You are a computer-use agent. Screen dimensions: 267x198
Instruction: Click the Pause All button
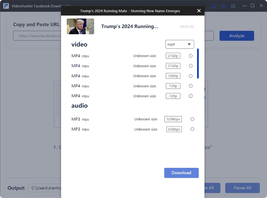tap(242, 188)
